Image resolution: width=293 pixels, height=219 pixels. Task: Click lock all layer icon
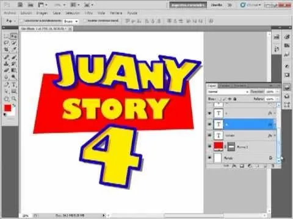(235, 99)
